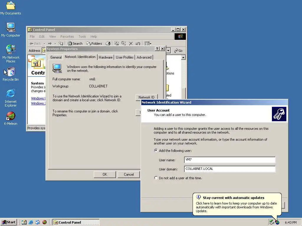Click the Go button beside Address bar
Viewport: 302px width, 226px height.
178,51
